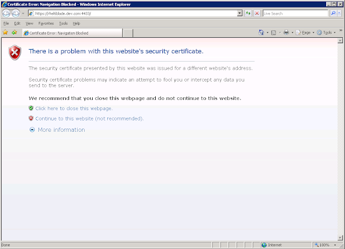
Task: Expand the address bar history dropdown
Action: pyautogui.click(x=240, y=14)
